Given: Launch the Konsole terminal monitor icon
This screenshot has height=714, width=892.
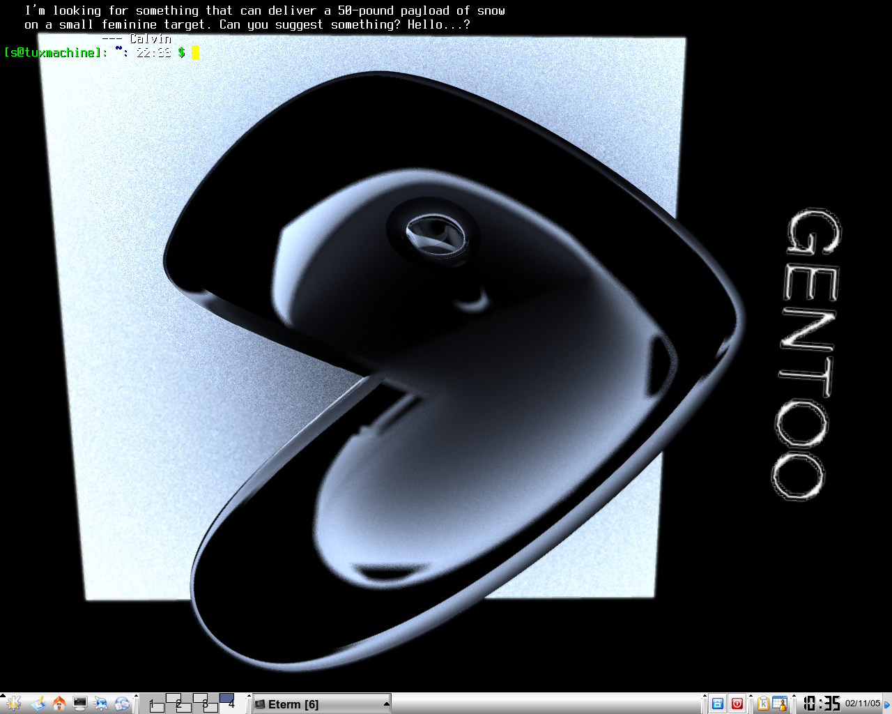Looking at the screenshot, I should [80, 704].
